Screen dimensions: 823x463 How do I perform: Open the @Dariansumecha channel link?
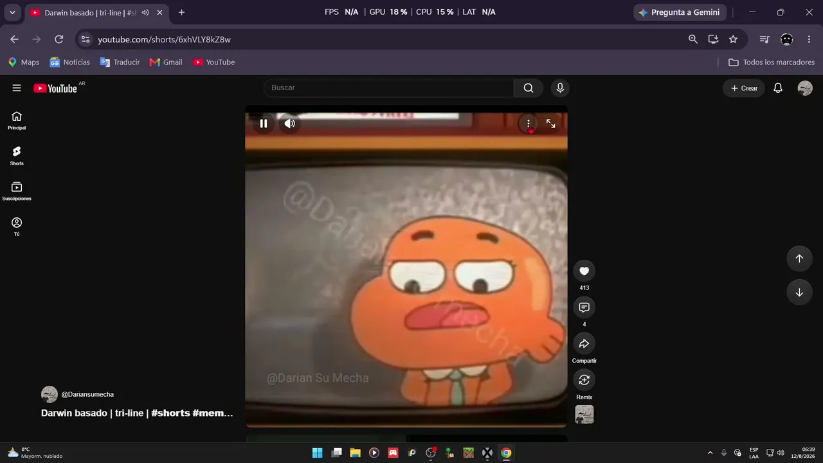pos(87,394)
